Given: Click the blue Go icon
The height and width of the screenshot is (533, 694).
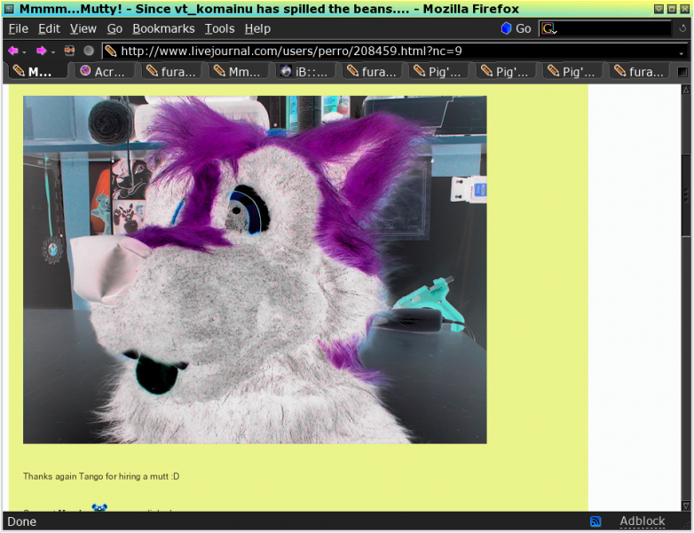Looking at the screenshot, I should (506, 28).
